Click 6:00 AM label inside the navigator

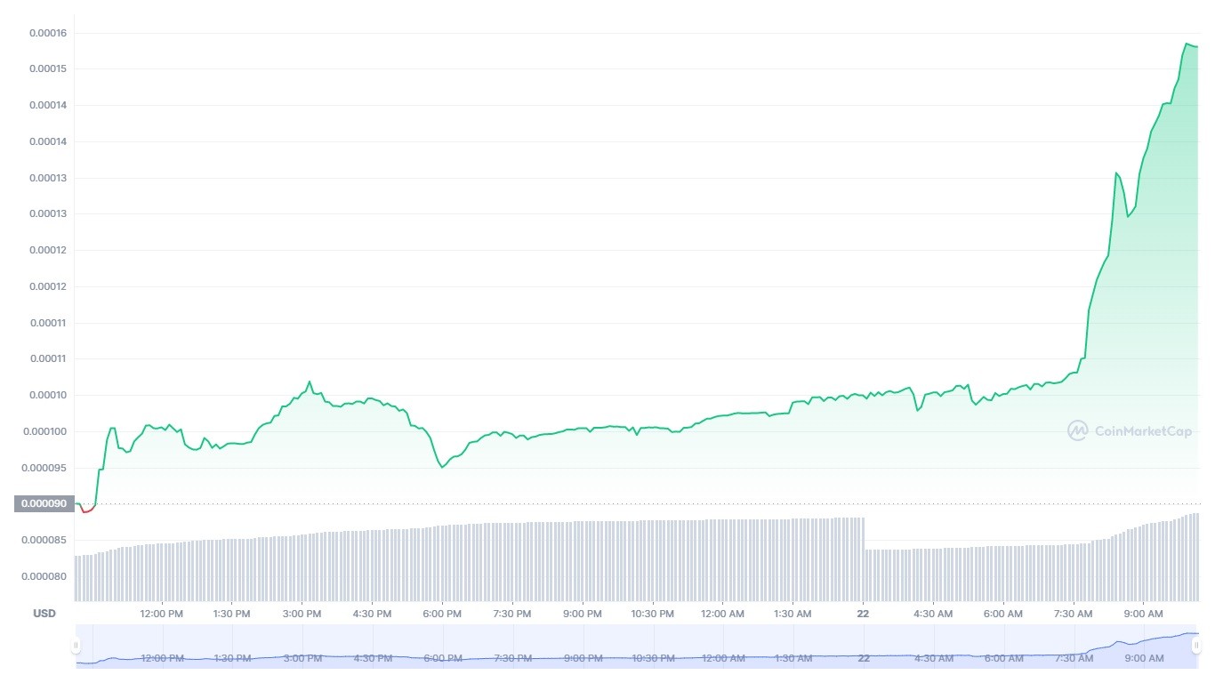tap(1003, 658)
